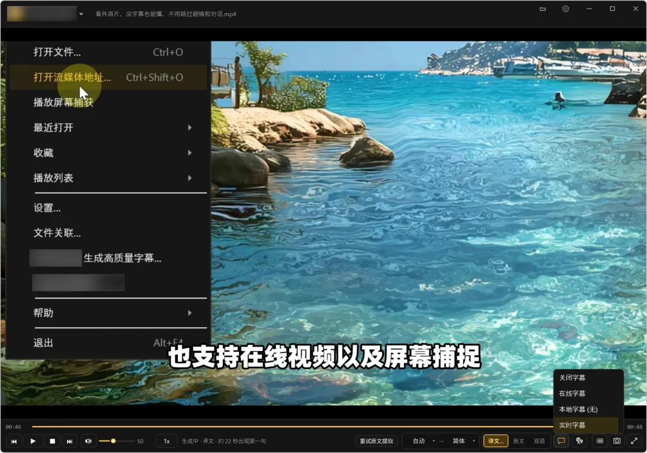Open settings via the title bar gear icon

click(x=566, y=8)
